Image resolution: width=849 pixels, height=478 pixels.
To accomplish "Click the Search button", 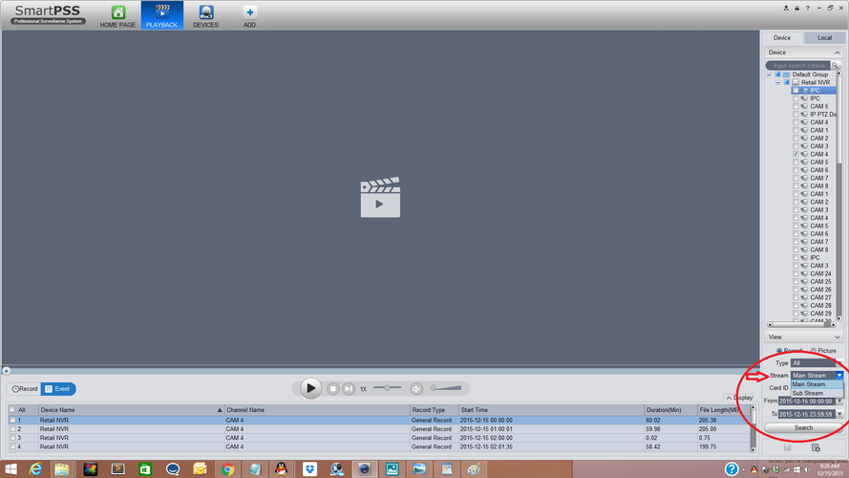I will coord(803,427).
